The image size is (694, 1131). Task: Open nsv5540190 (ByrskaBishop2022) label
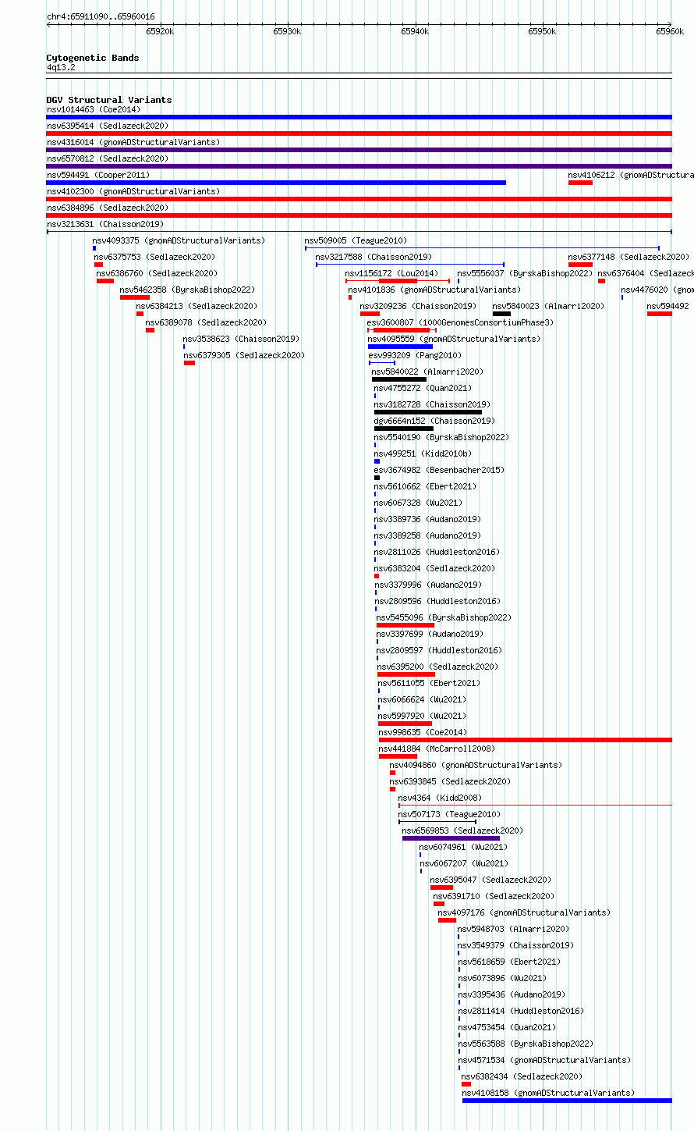coord(441,437)
